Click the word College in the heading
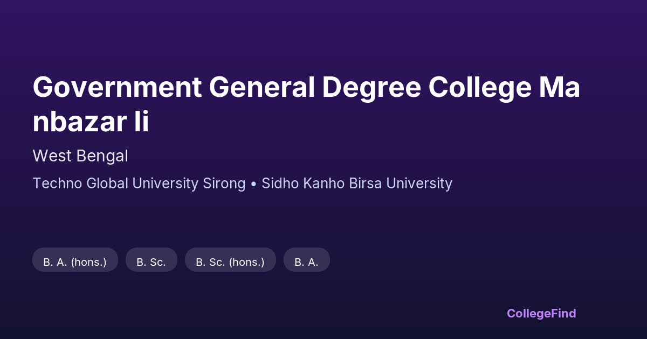 (480, 88)
